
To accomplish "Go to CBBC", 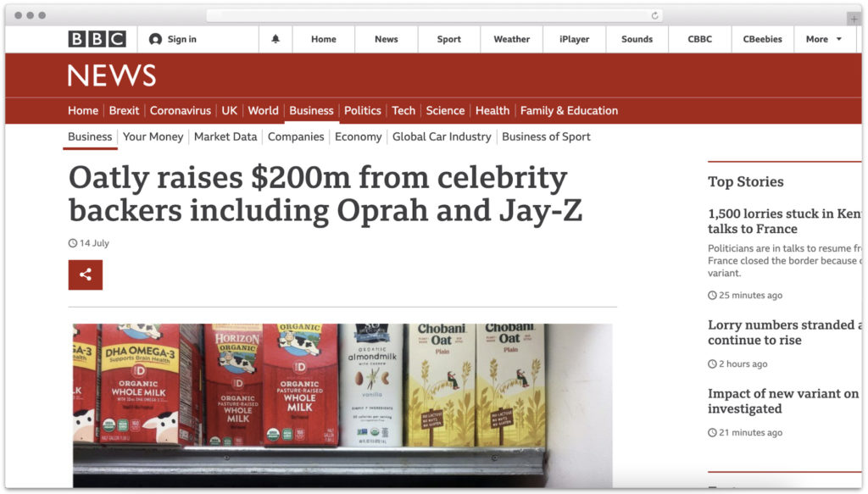I will coord(699,39).
